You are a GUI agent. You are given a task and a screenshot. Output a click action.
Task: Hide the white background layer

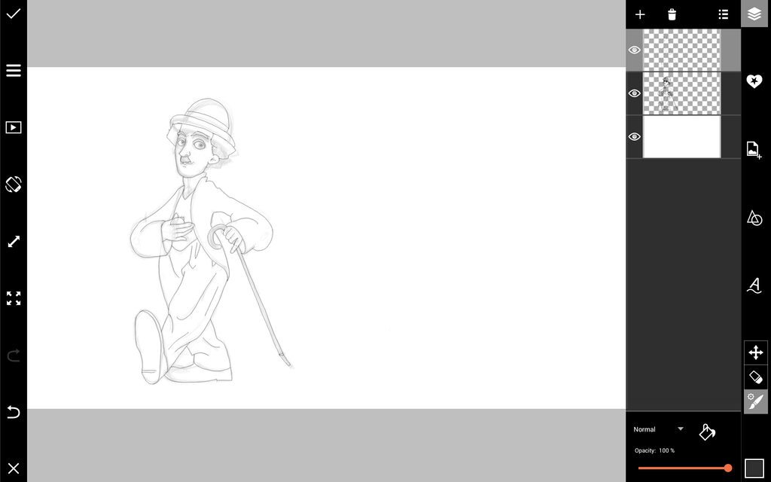(634, 136)
